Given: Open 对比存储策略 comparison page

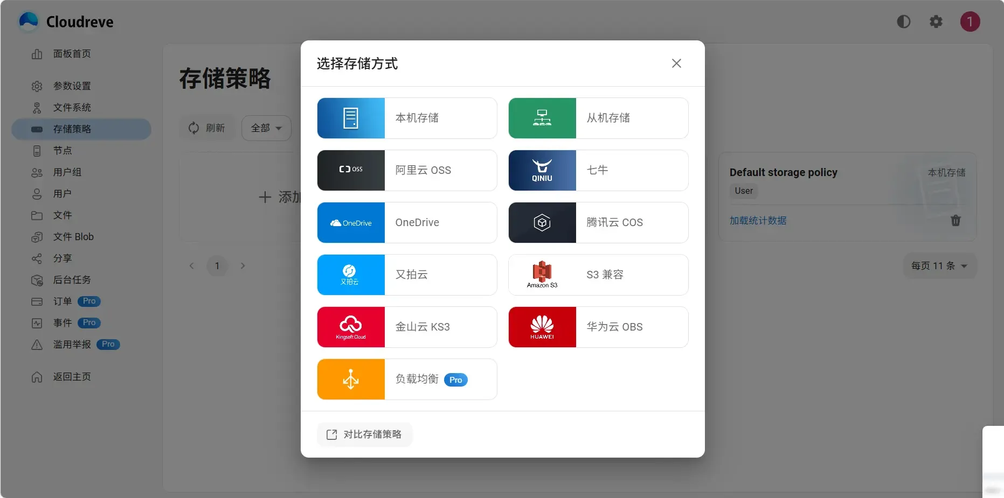Looking at the screenshot, I should [364, 434].
